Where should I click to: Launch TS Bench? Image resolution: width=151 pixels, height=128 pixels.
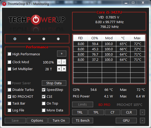[83, 120]
